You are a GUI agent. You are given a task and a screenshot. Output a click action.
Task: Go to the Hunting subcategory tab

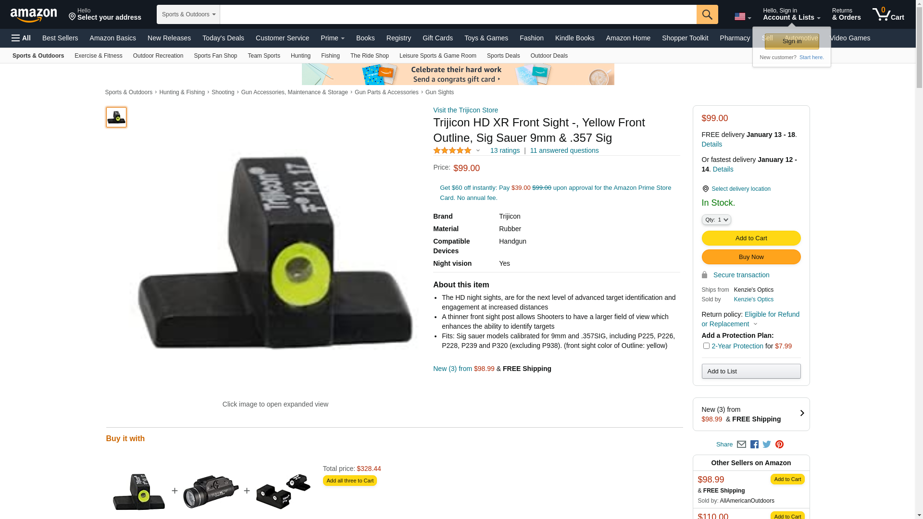click(300, 56)
